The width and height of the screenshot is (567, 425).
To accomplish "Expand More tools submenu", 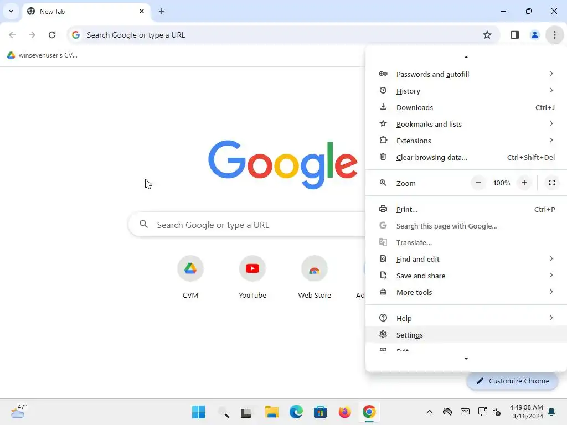I will 466,292.
